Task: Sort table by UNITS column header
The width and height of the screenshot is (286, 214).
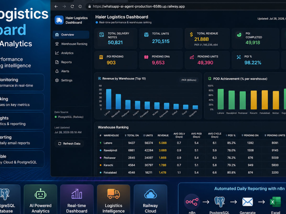Action: 148,135
